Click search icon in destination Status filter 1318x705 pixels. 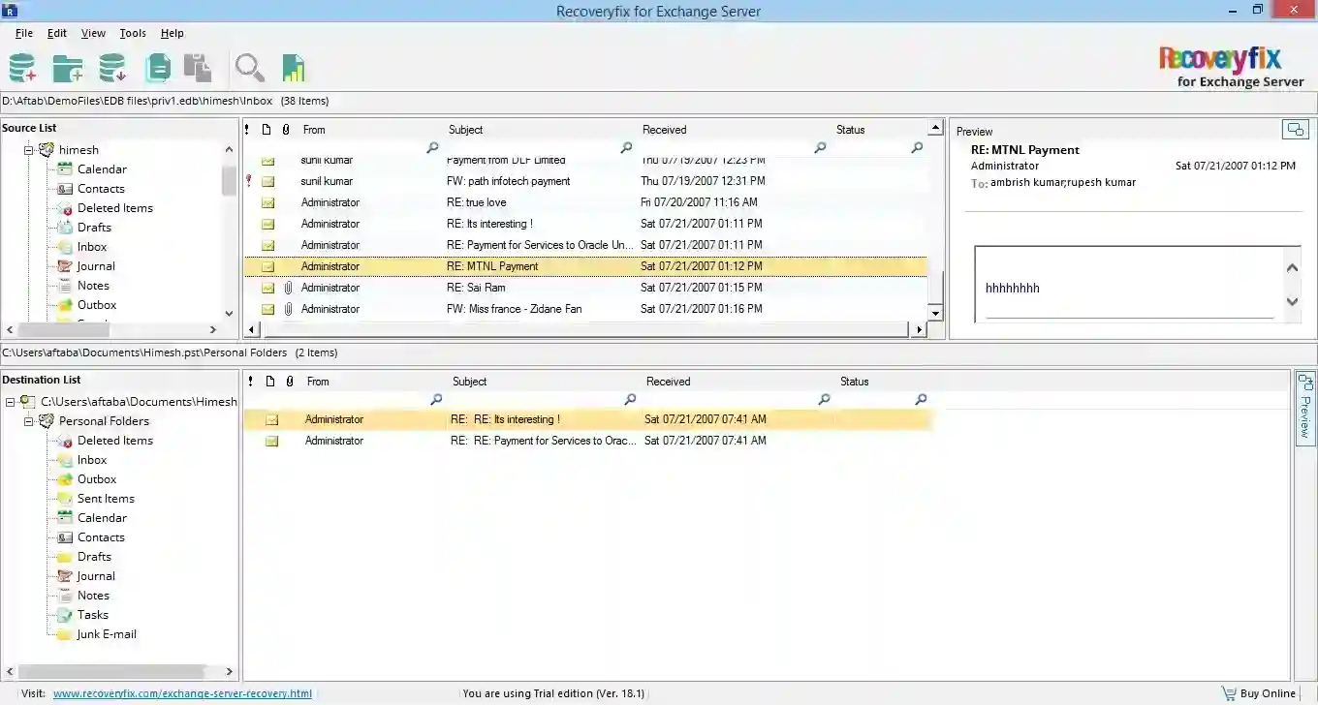(921, 399)
